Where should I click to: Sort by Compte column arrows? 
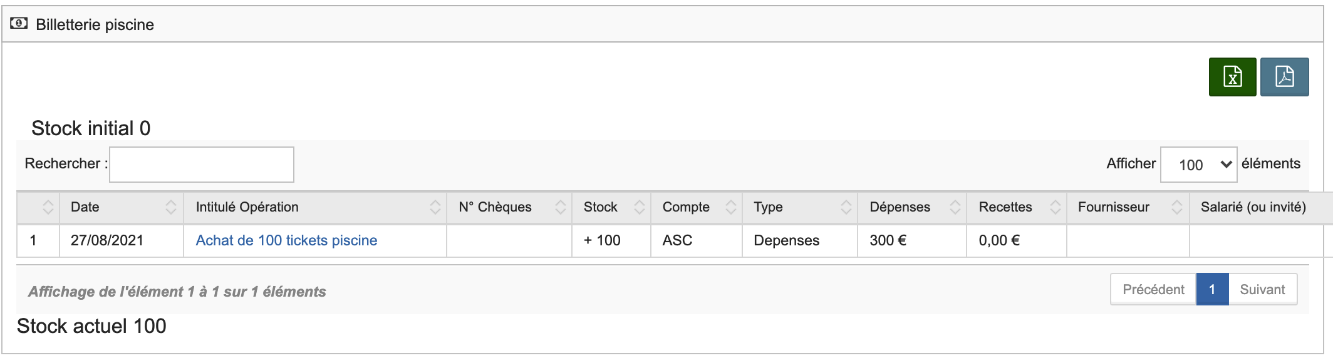point(730,207)
